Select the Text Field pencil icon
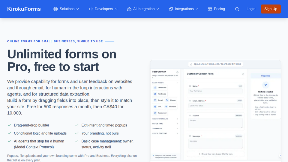This screenshot has width=288, height=162. (x=155, y=88)
